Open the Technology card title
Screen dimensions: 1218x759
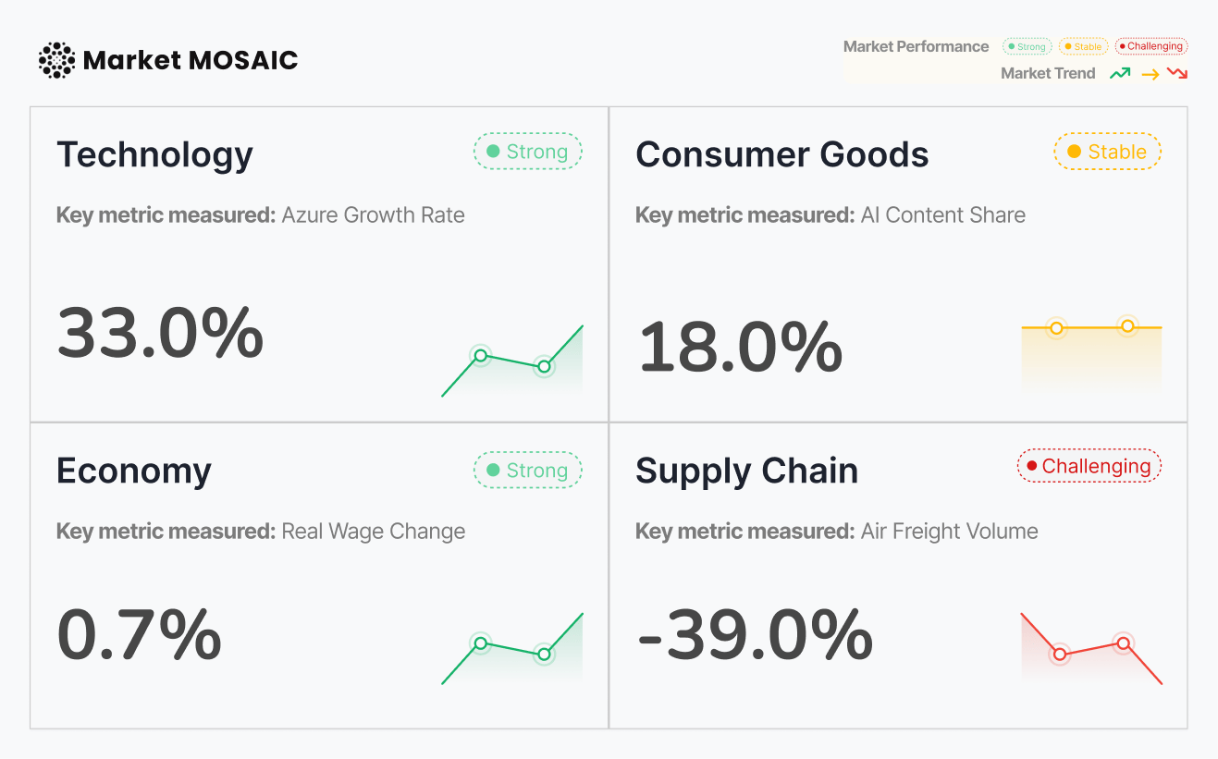click(154, 154)
